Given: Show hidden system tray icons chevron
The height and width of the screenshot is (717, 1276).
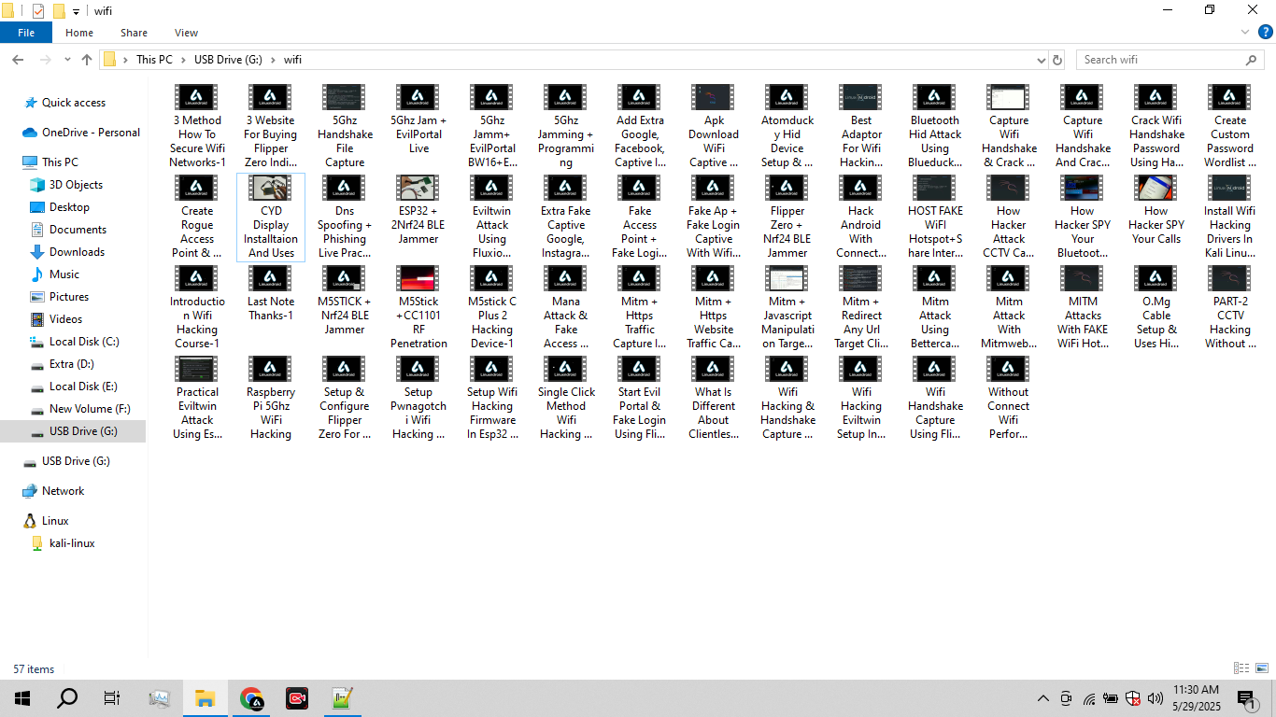Looking at the screenshot, I should (1043, 698).
